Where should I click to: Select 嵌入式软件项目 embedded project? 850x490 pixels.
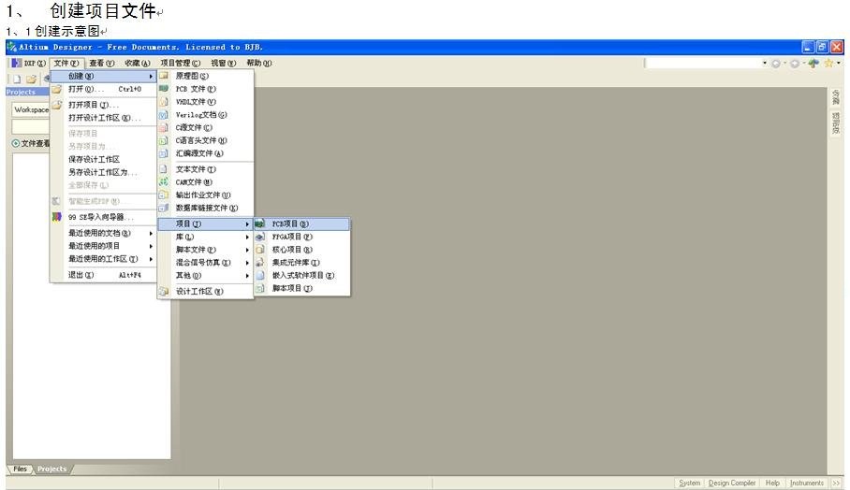click(x=302, y=276)
